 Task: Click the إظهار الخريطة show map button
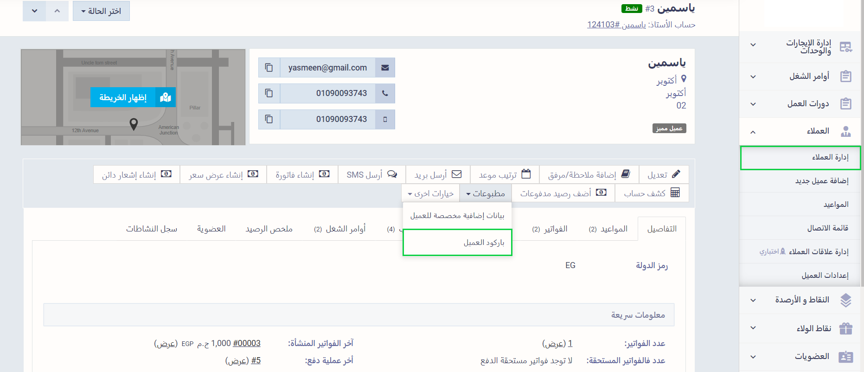pyautogui.click(x=133, y=97)
